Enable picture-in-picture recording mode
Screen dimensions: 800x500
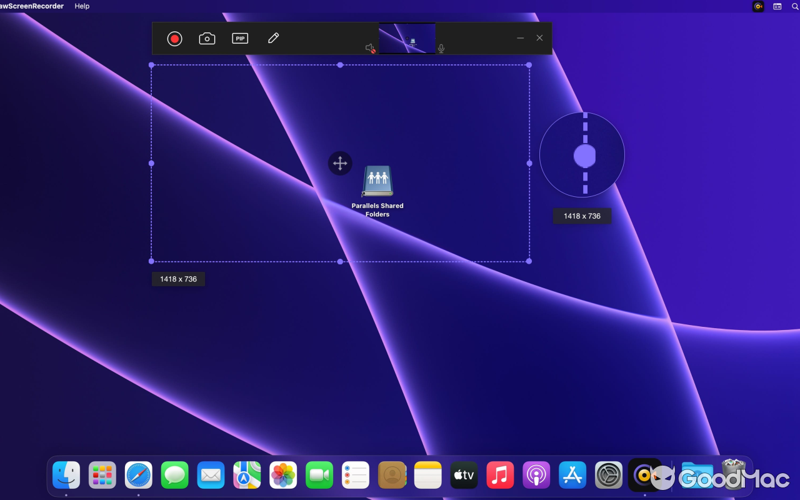(240, 38)
